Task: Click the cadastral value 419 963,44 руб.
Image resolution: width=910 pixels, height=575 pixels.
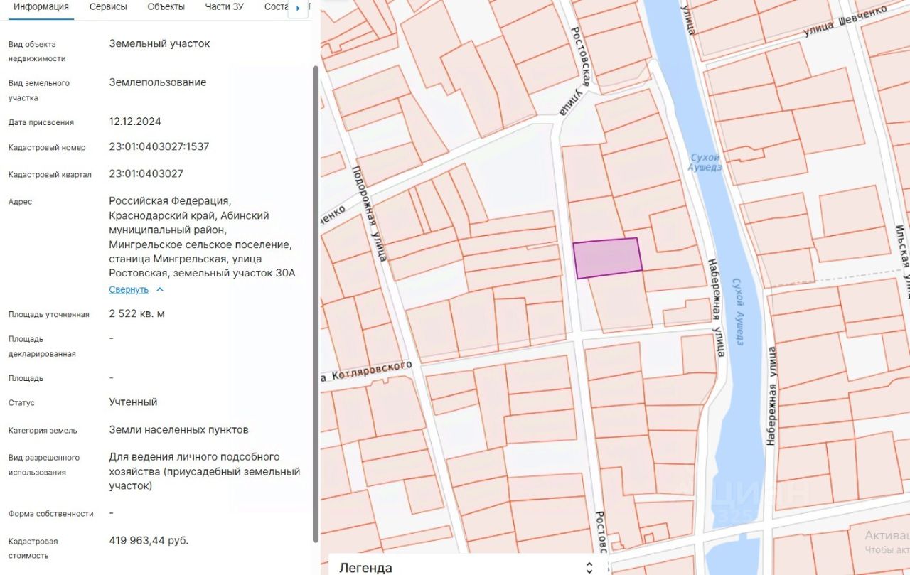Action: point(149,541)
